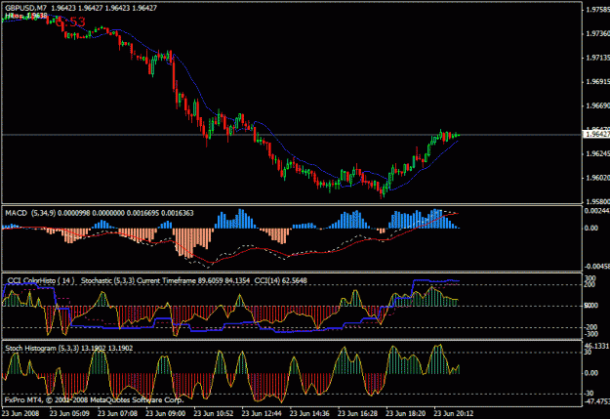Click the 1.96427 current price tag
610x419 pixels.
pos(596,135)
